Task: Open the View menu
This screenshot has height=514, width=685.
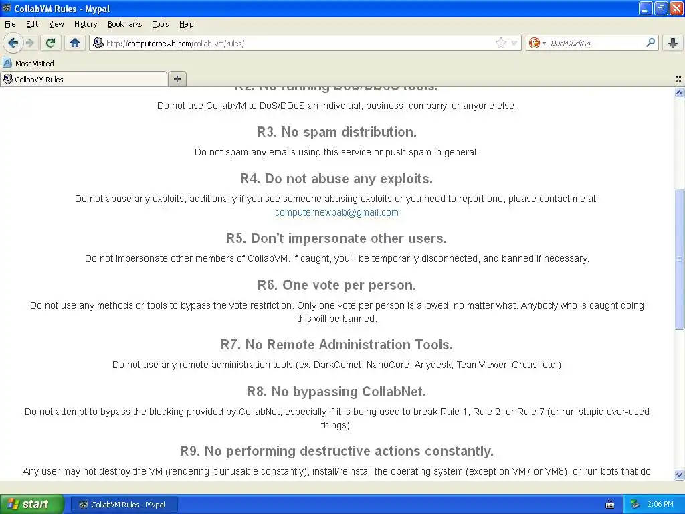Action: click(56, 24)
